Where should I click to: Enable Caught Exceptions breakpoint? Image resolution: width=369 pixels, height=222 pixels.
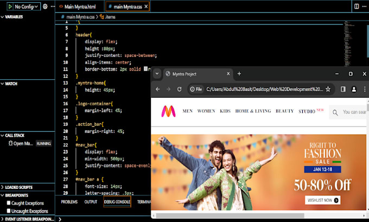9,202
